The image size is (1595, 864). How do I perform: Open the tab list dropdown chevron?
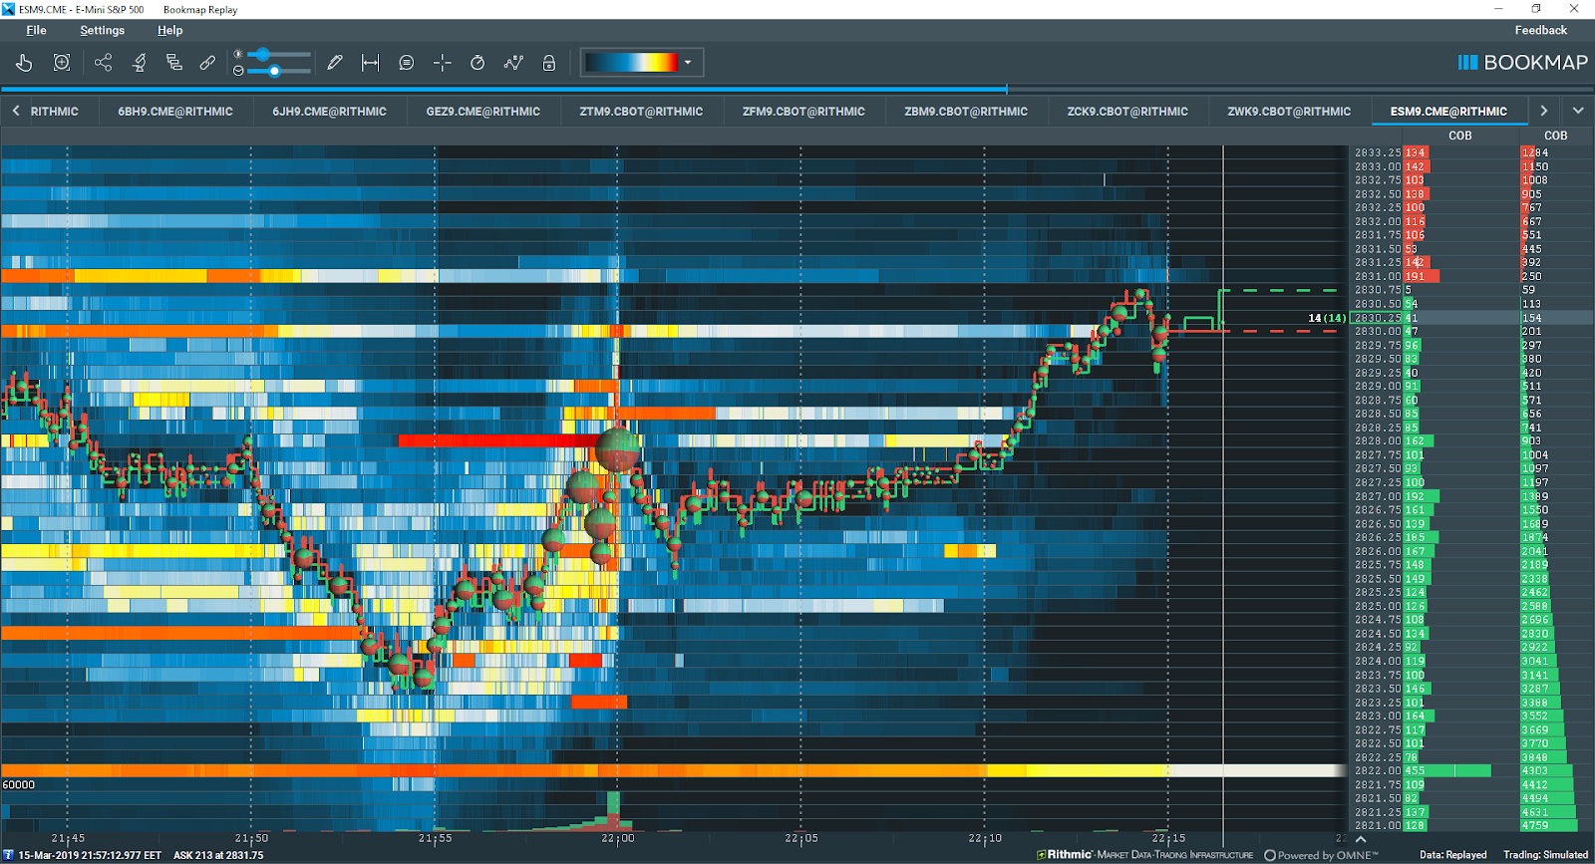click(x=1578, y=111)
